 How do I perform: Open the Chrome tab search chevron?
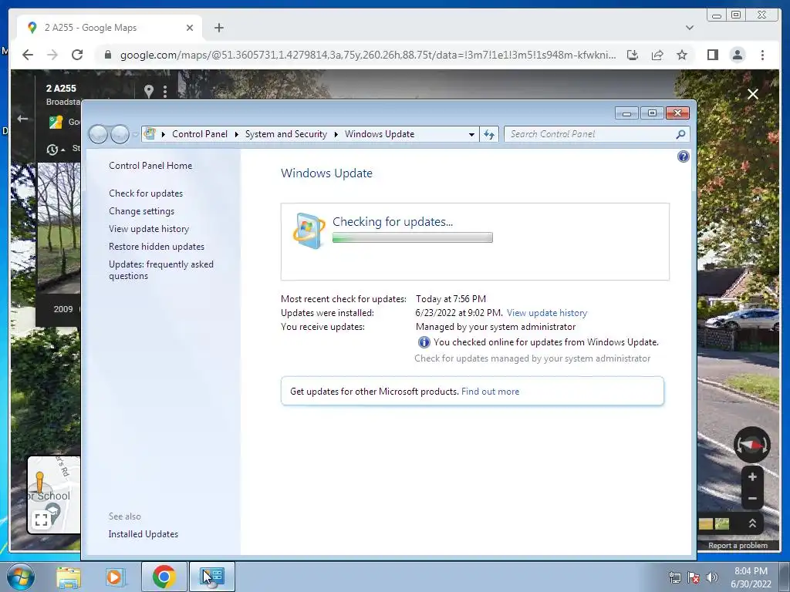click(x=690, y=28)
